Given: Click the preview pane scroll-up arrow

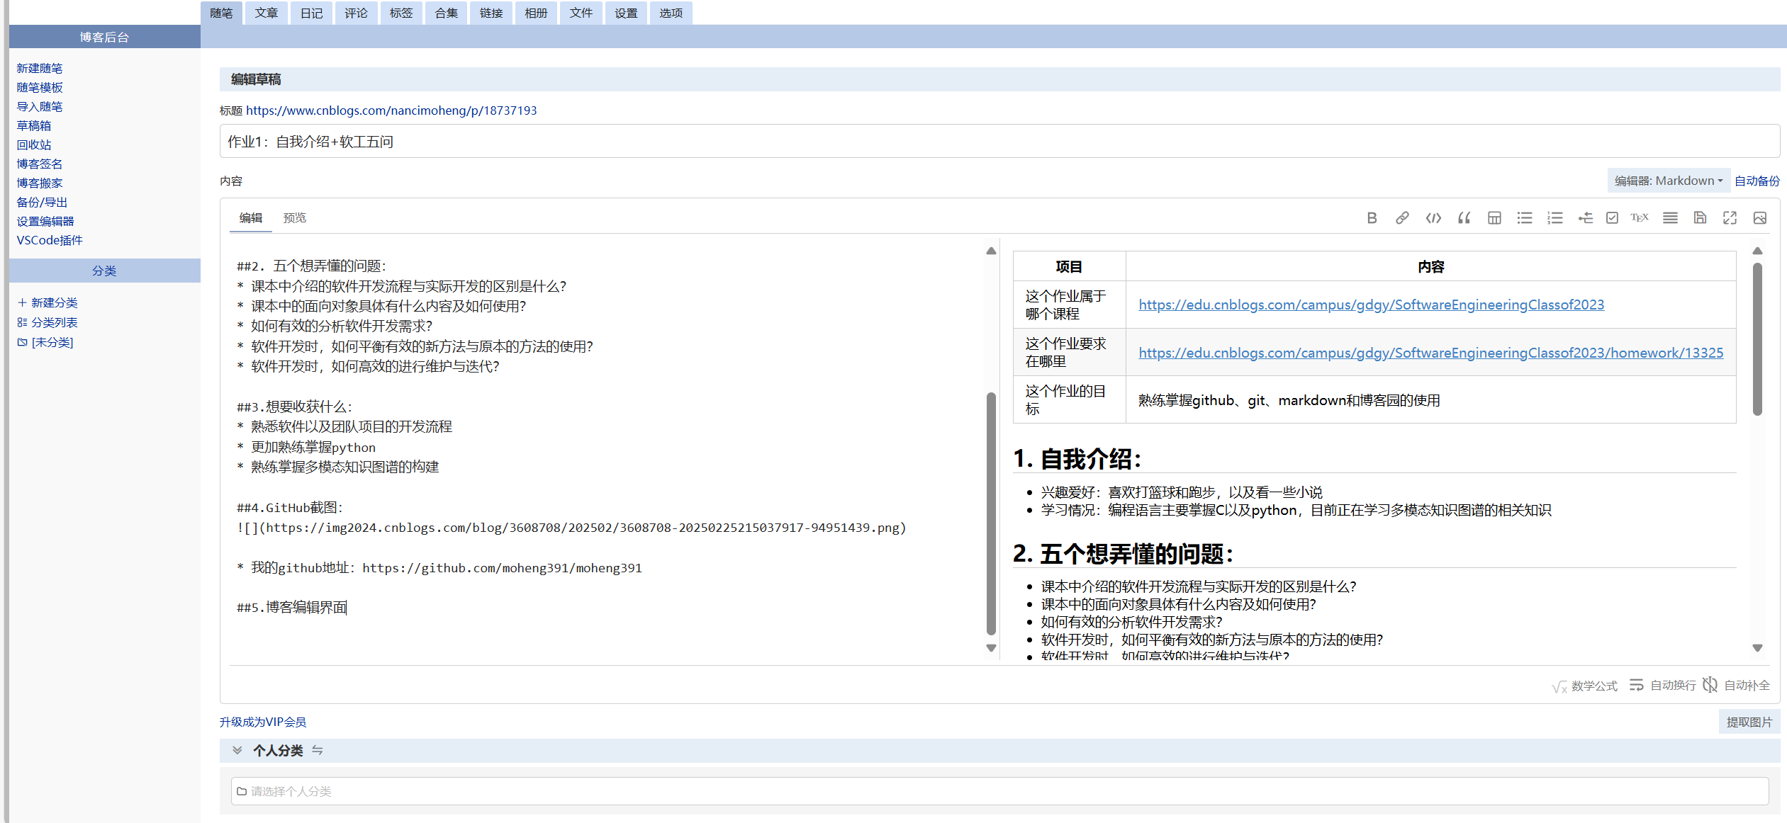Looking at the screenshot, I should pos(1757,251).
